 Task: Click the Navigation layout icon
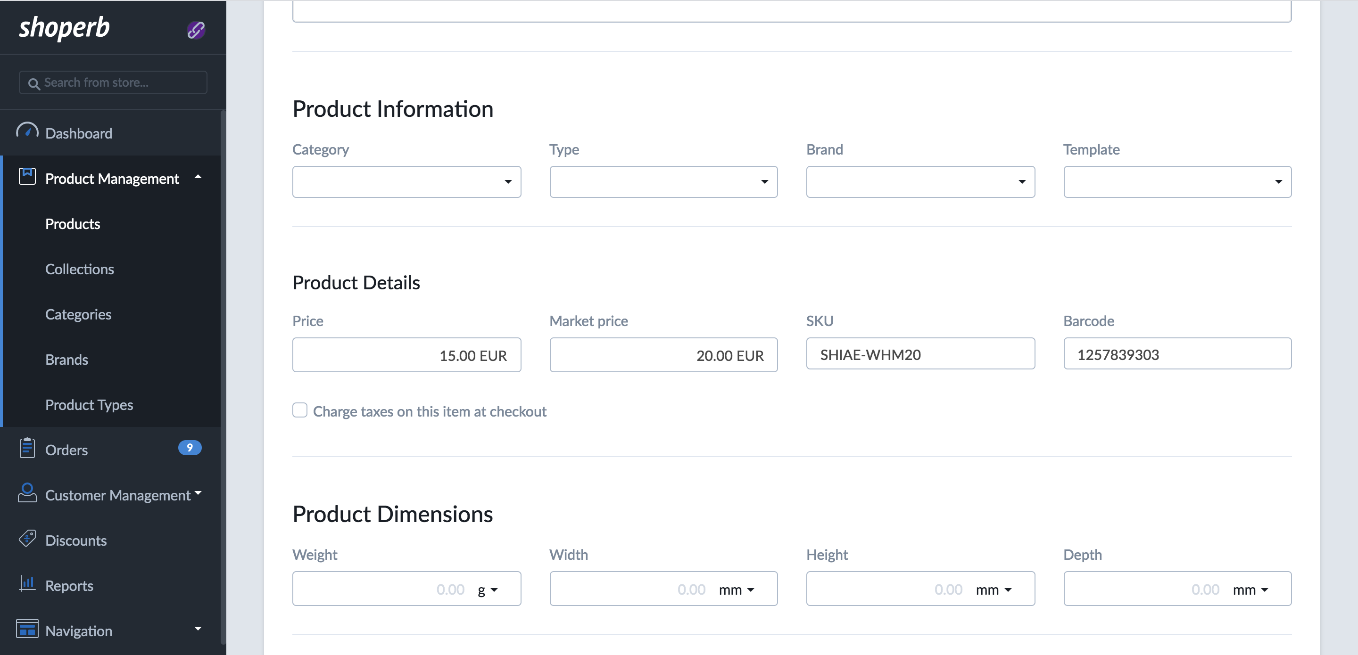click(27, 629)
